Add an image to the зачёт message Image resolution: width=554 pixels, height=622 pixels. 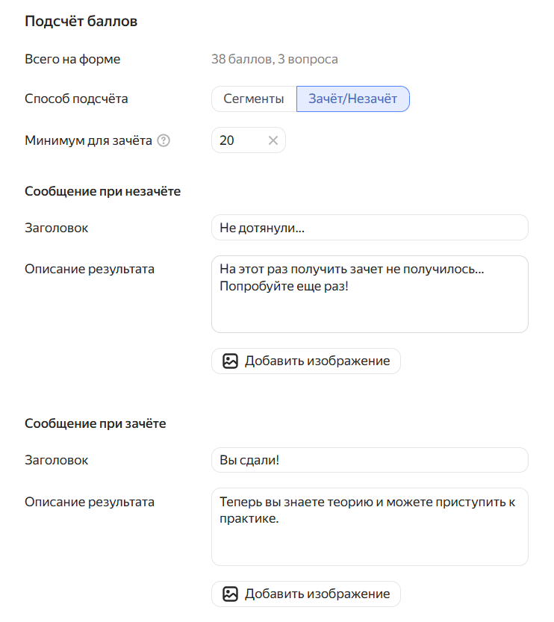point(306,594)
